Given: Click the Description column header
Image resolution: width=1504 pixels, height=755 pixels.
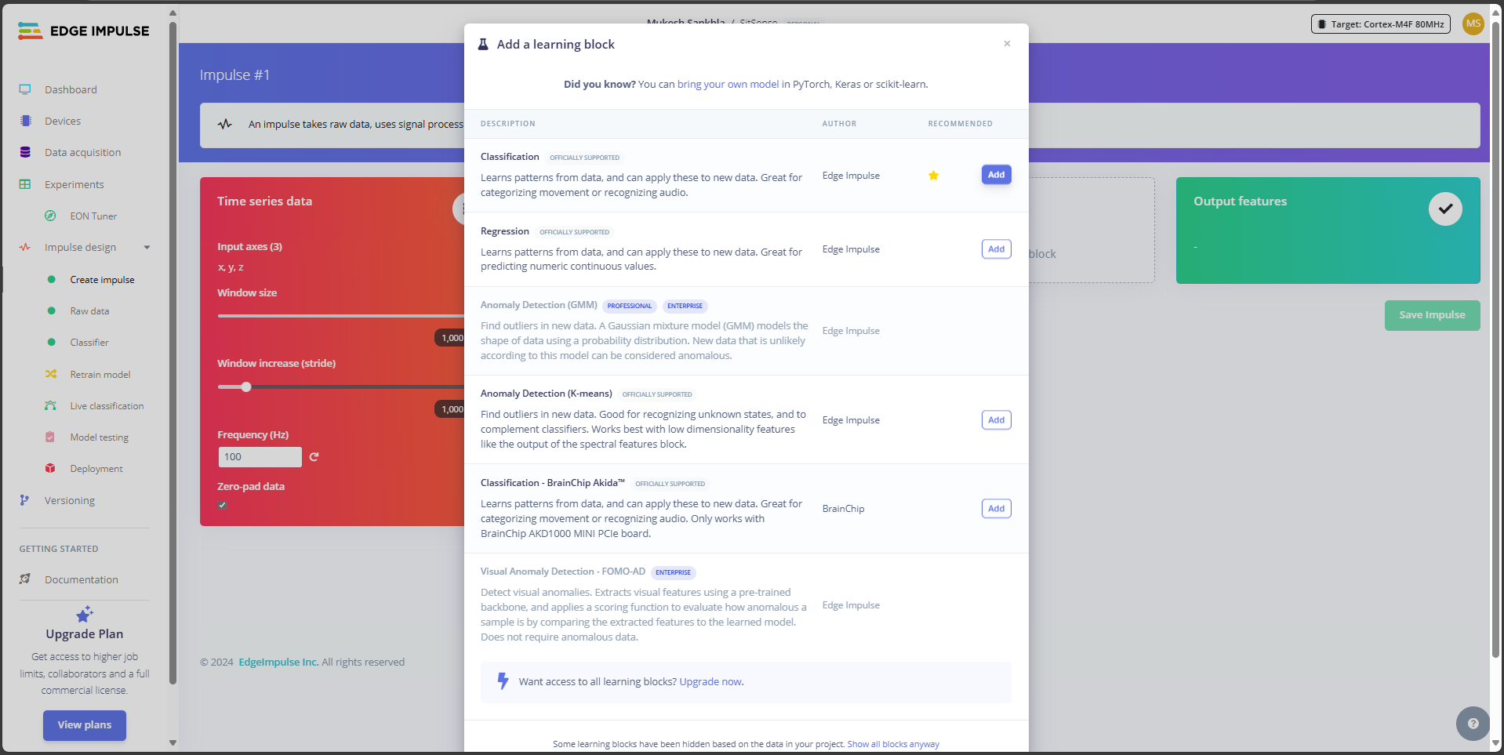Looking at the screenshot, I should [508, 124].
